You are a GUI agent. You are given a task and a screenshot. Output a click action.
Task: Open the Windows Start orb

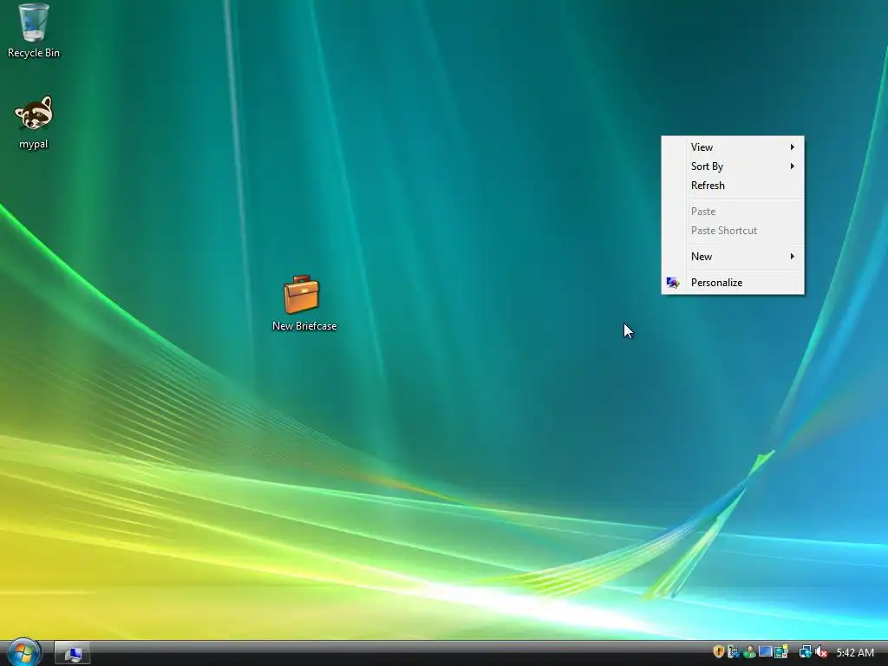click(x=23, y=652)
